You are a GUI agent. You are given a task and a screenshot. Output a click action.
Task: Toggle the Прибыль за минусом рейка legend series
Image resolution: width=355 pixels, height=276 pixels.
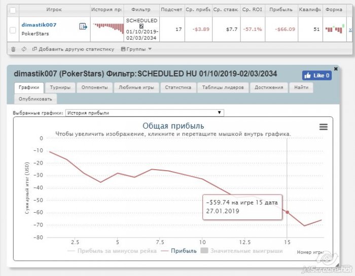(x=112, y=251)
